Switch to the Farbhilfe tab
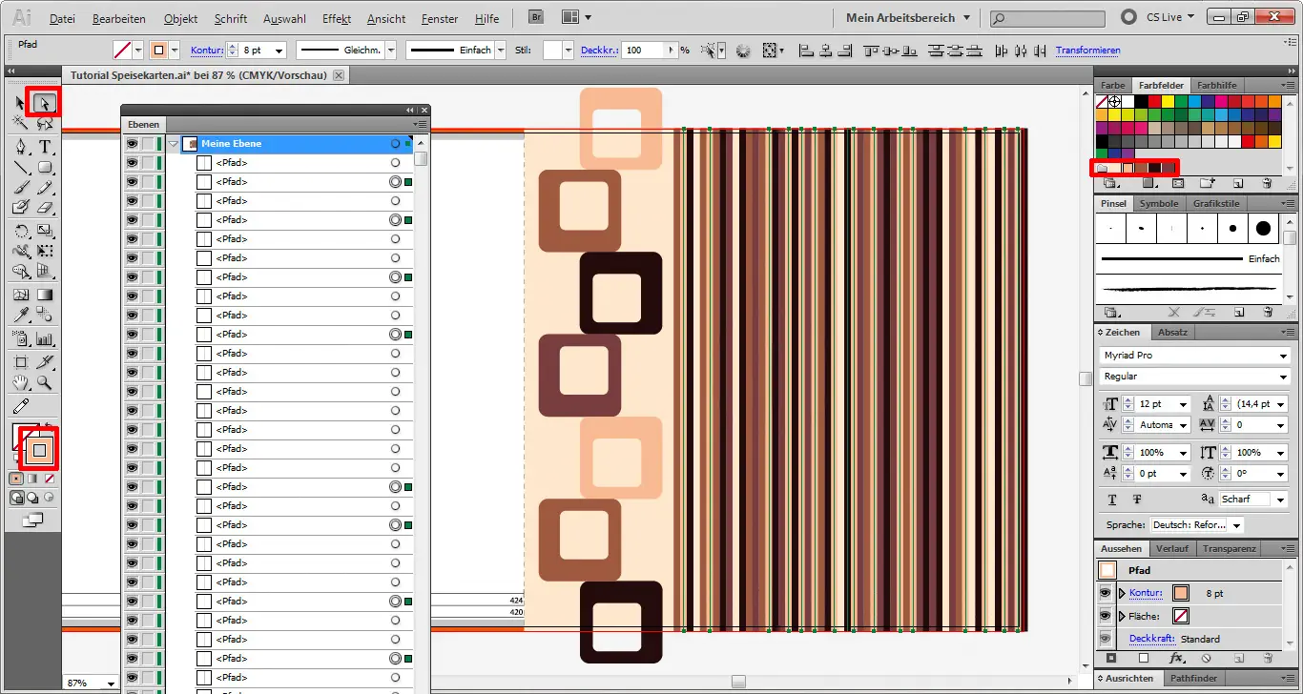Image resolution: width=1303 pixels, height=694 pixels. [x=1217, y=85]
